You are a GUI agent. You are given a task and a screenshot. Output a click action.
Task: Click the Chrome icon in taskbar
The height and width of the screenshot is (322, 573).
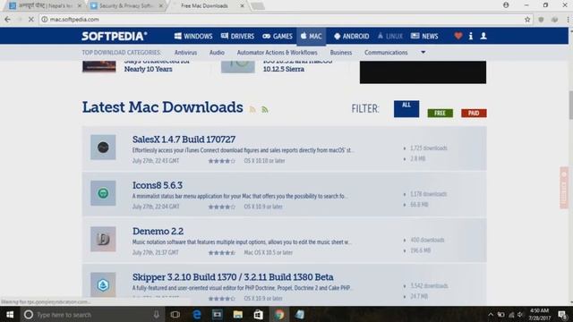pos(279,314)
